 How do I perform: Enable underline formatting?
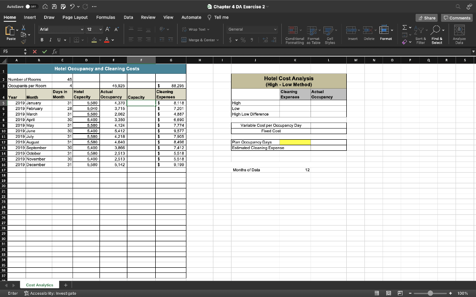point(59,39)
